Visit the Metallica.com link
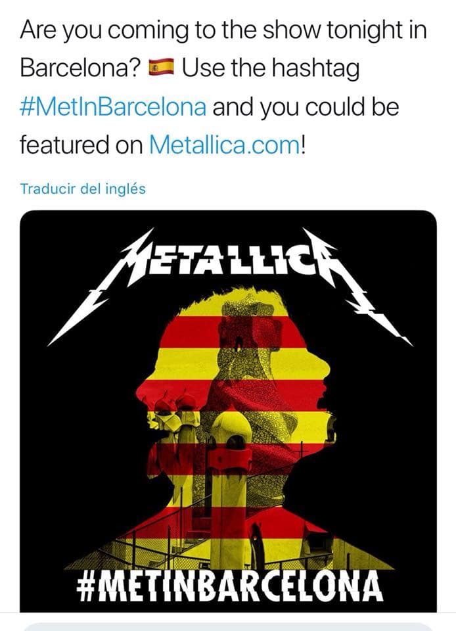Image resolution: width=456 pixels, height=631 pixels. pyautogui.click(x=224, y=145)
